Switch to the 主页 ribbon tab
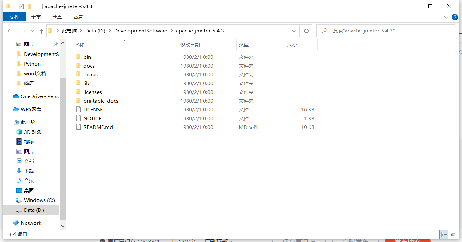Viewport: 462px width, 242px height. (x=36, y=17)
